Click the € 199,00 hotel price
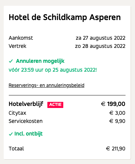Image resolution: width=135 pixels, height=164 pixels. click(113, 104)
